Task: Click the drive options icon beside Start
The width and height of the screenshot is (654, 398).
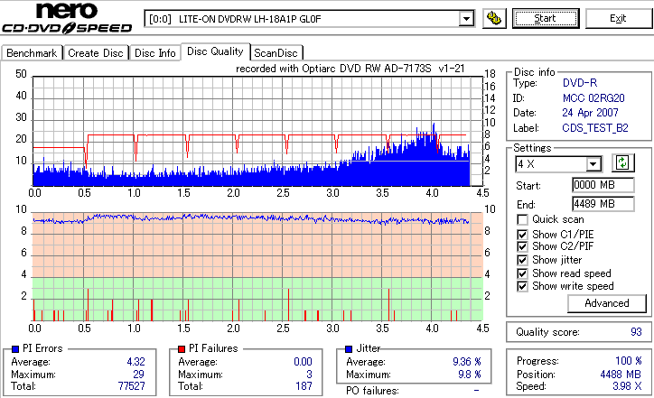Action: click(494, 19)
